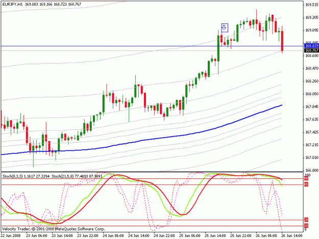
Task: Click the 24 Jun 14:00 time axis label
Action: 139,235
